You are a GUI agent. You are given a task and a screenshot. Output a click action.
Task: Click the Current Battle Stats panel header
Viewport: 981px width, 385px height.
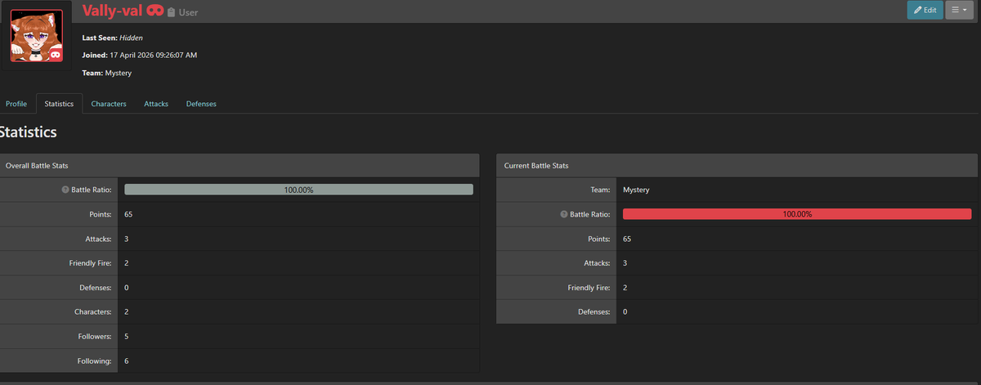[737, 165]
